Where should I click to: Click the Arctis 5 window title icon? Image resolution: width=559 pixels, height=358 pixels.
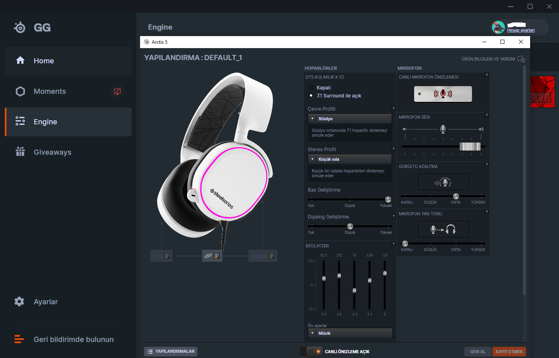point(146,42)
